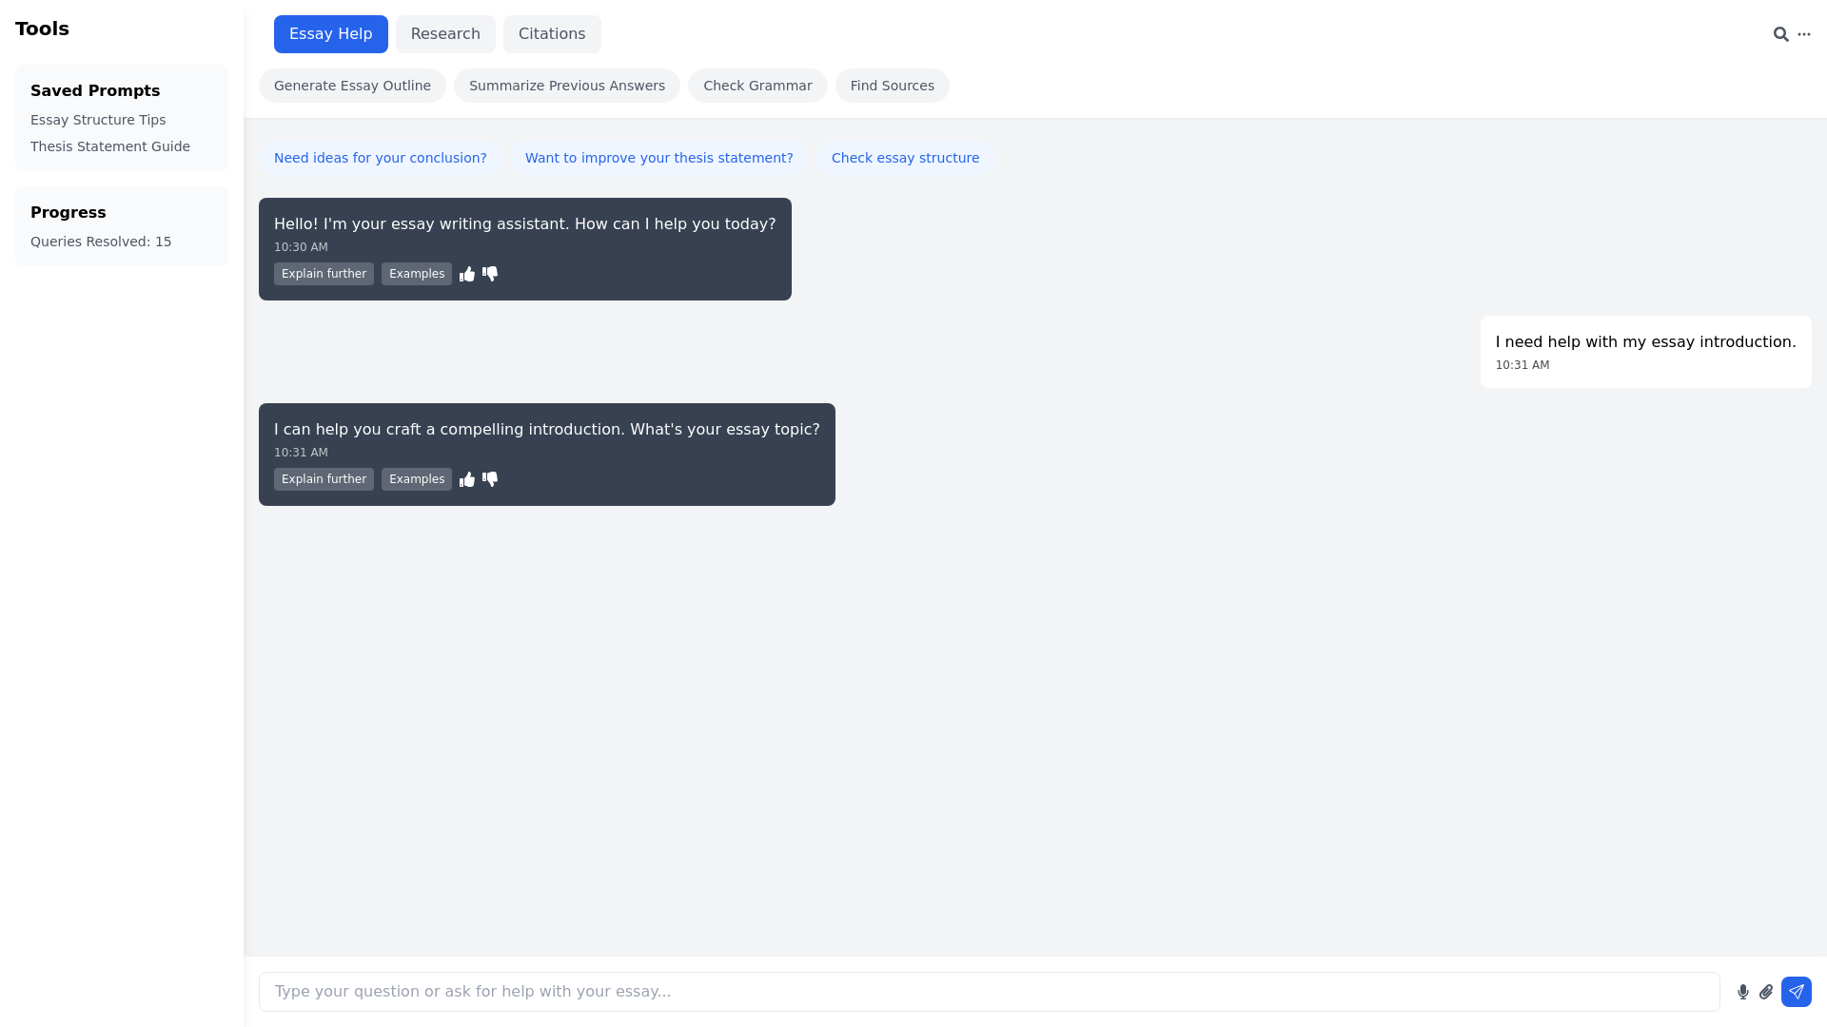This screenshot has height=1027, width=1827.
Task: Toggle thumbs up on the introduction response
Action: click(x=467, y=479)
